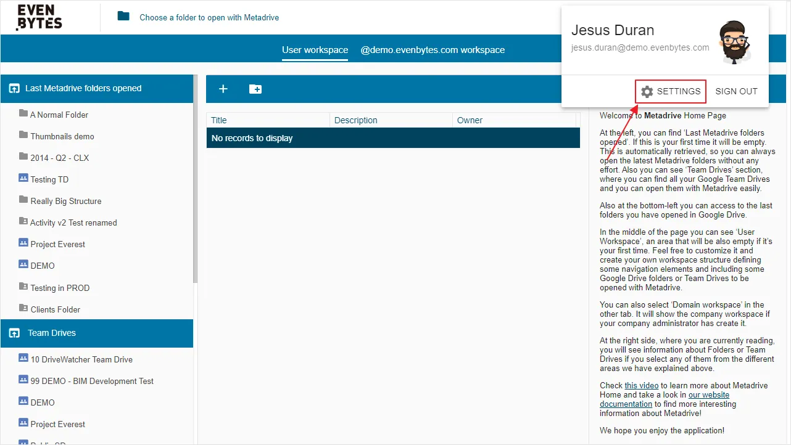Collapse Last Metadrive folders opened section icon
Image resolution: width=791 pixels, height=445 pixels.
coord(14,89)
